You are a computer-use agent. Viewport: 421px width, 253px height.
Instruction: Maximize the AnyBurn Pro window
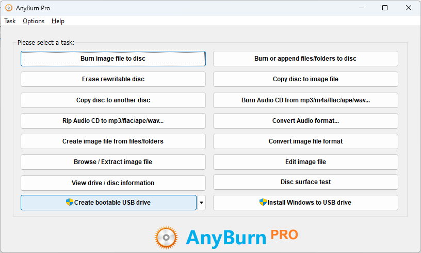click(x=385, y=8)
